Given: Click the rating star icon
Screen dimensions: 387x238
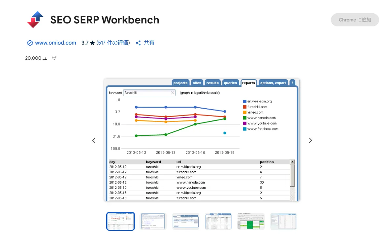Looking at the screenshot, I should 92,43.
